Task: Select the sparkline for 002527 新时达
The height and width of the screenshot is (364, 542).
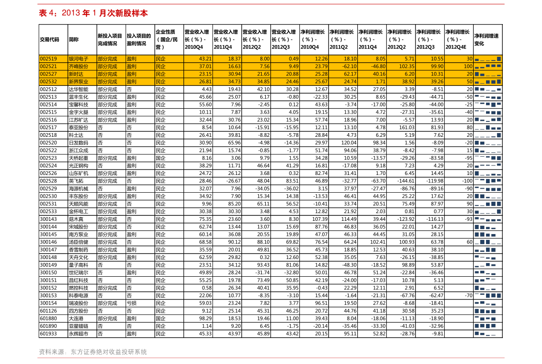Action: click(487, 74)
